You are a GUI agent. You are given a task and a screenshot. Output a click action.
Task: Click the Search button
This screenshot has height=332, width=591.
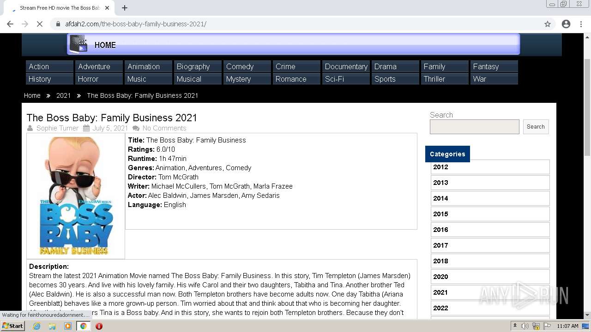pyautogui.click(x=536, y=127)
